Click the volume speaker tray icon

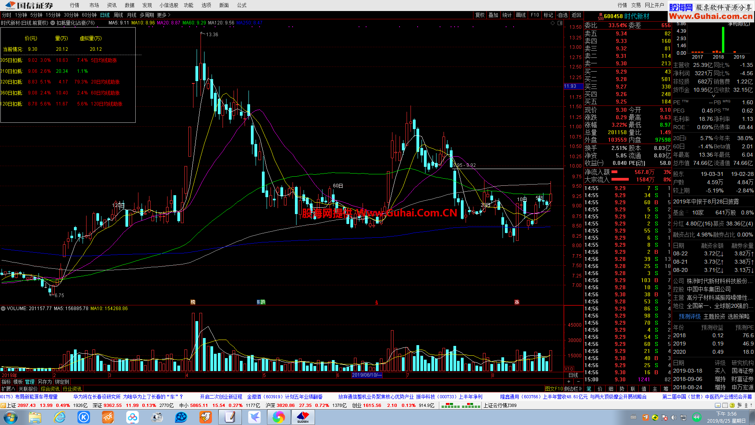[x=674, y=418]
